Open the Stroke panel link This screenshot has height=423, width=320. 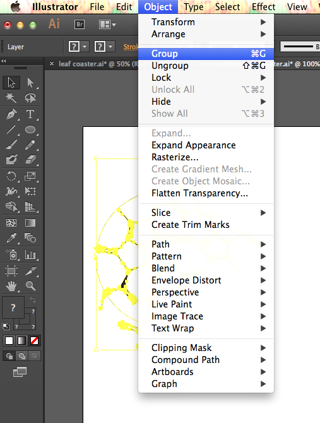click(x=131, y=47)
